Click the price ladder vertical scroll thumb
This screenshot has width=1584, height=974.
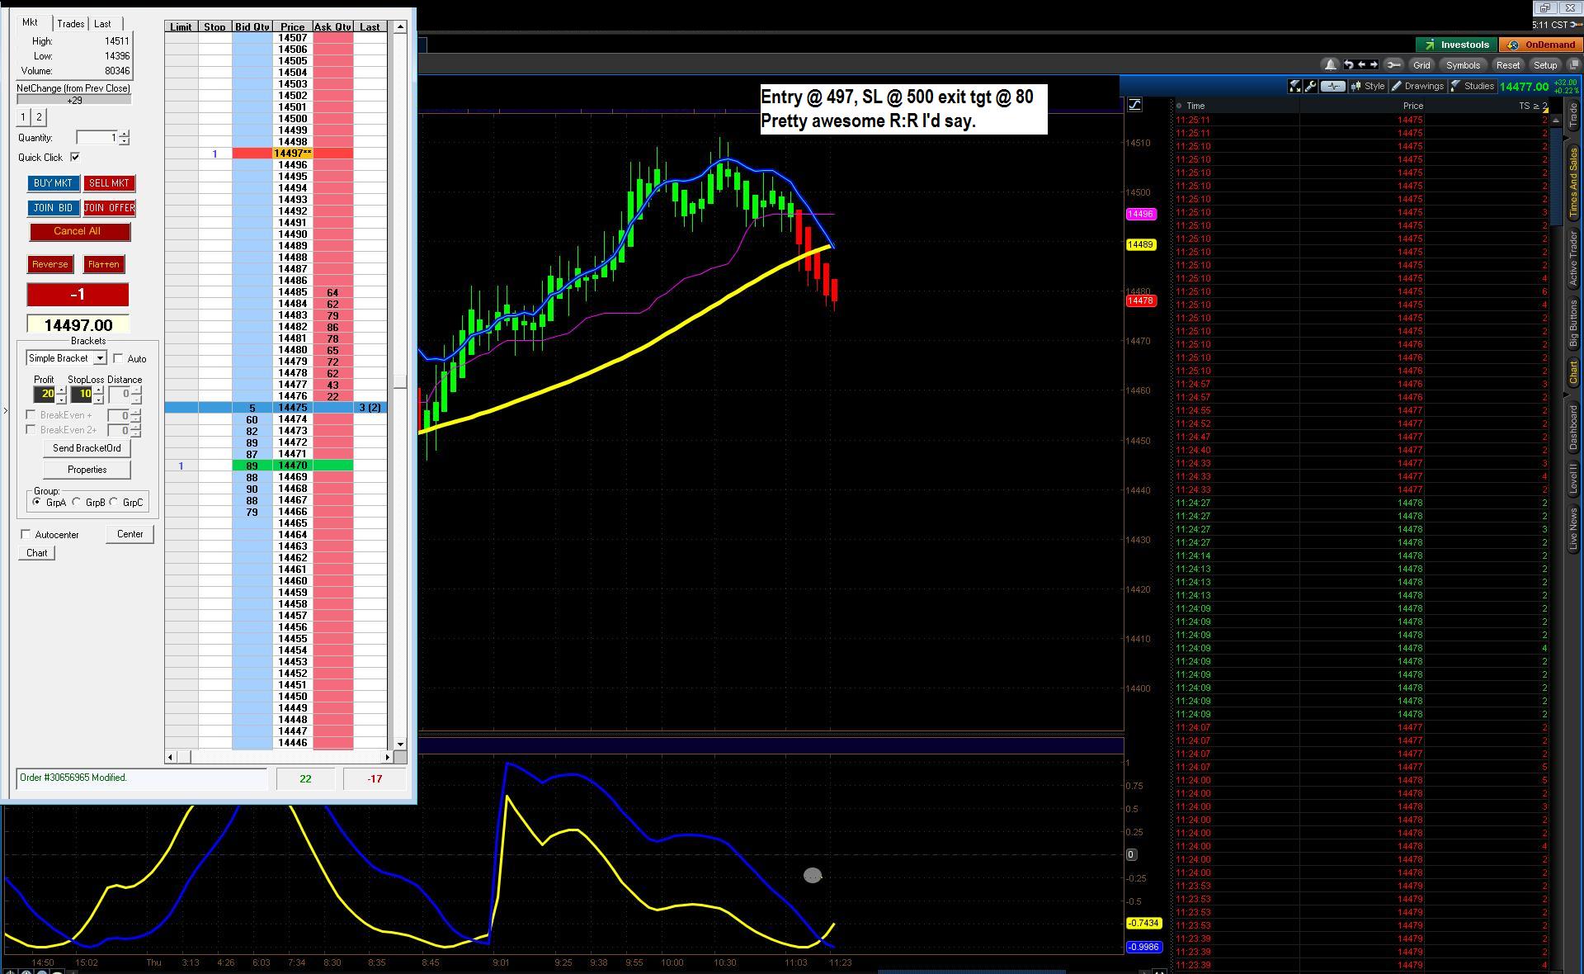tap(400, 381)
